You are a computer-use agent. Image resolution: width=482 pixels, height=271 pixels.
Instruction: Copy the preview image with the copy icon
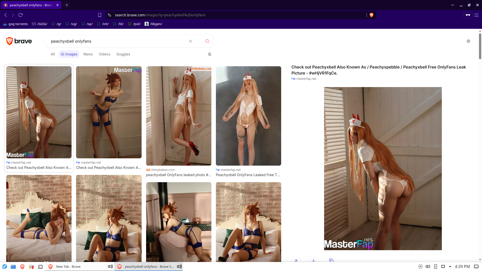click(x=331, y=260)
